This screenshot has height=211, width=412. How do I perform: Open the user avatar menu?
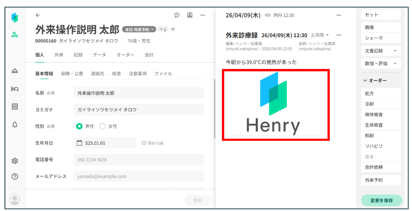pyautogui.click(x=15, y=199)
